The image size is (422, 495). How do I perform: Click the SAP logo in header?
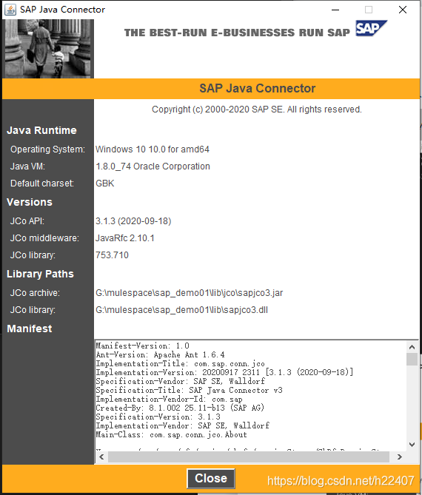pos(371,28)
